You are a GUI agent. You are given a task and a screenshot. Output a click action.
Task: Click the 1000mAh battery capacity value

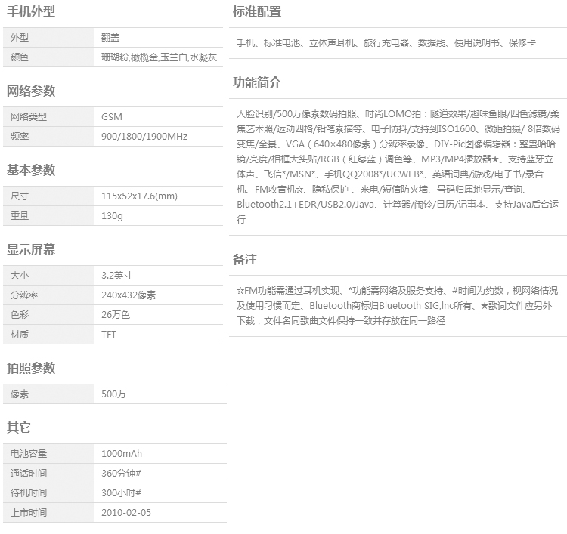tap(122, 454)
